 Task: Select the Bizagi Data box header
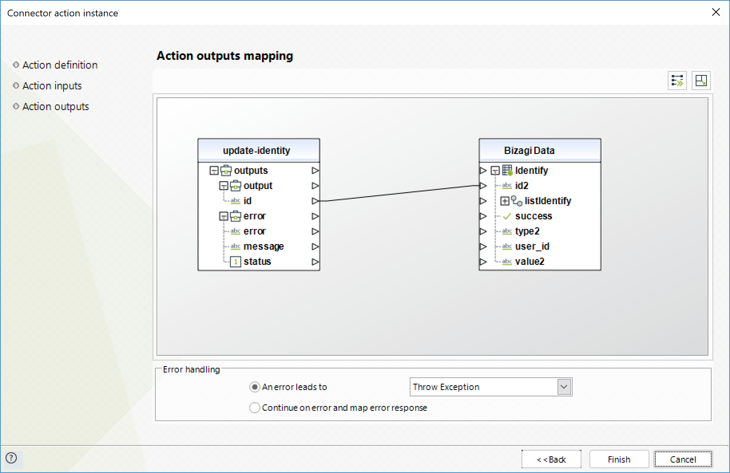click(540, 150)
